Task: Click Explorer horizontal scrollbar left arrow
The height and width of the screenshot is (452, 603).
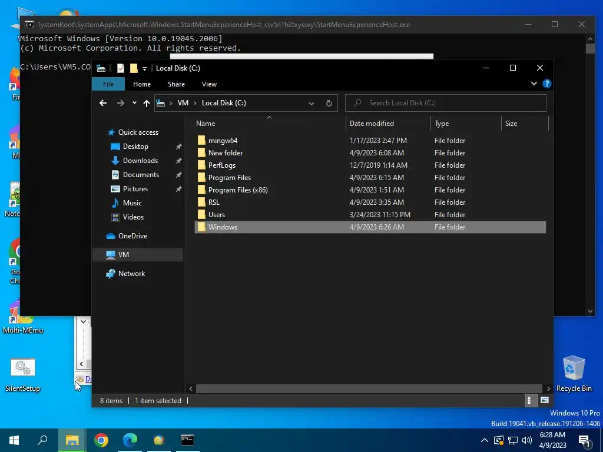Action: pos(191,388)
